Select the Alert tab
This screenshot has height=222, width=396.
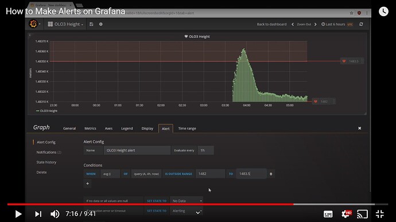[x=166, y=128]
